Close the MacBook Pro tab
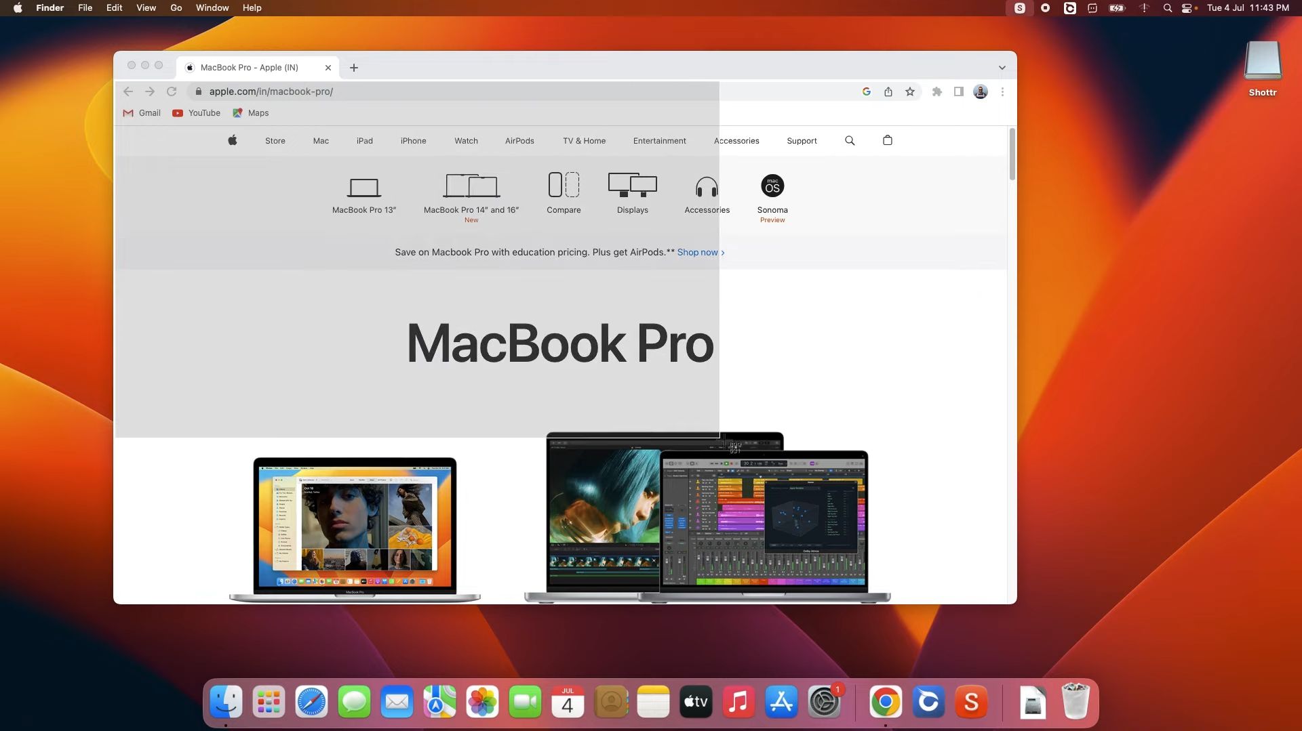This screenshot has height=731, width=1302. click(x=328, y=68)
